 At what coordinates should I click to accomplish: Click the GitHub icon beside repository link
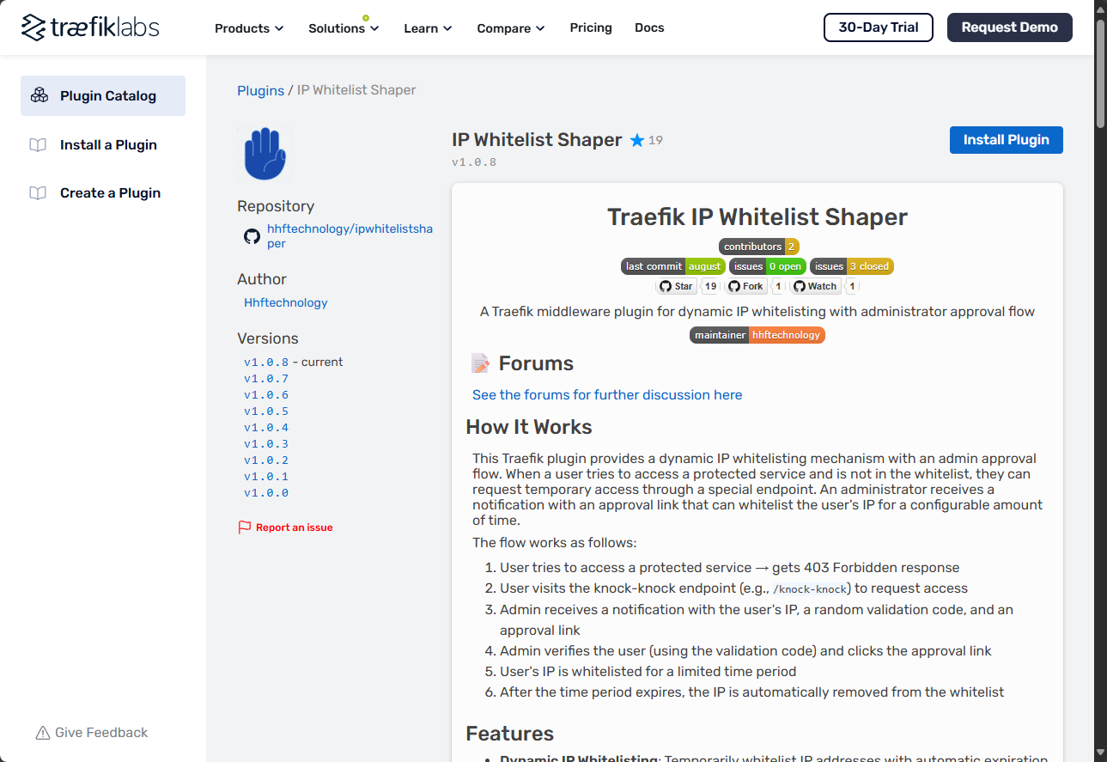pyautogui.click(x=252, y=236)
